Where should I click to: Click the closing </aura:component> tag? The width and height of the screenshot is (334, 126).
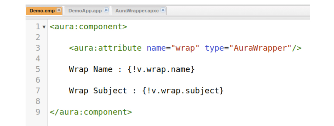(x=91, y=112)
